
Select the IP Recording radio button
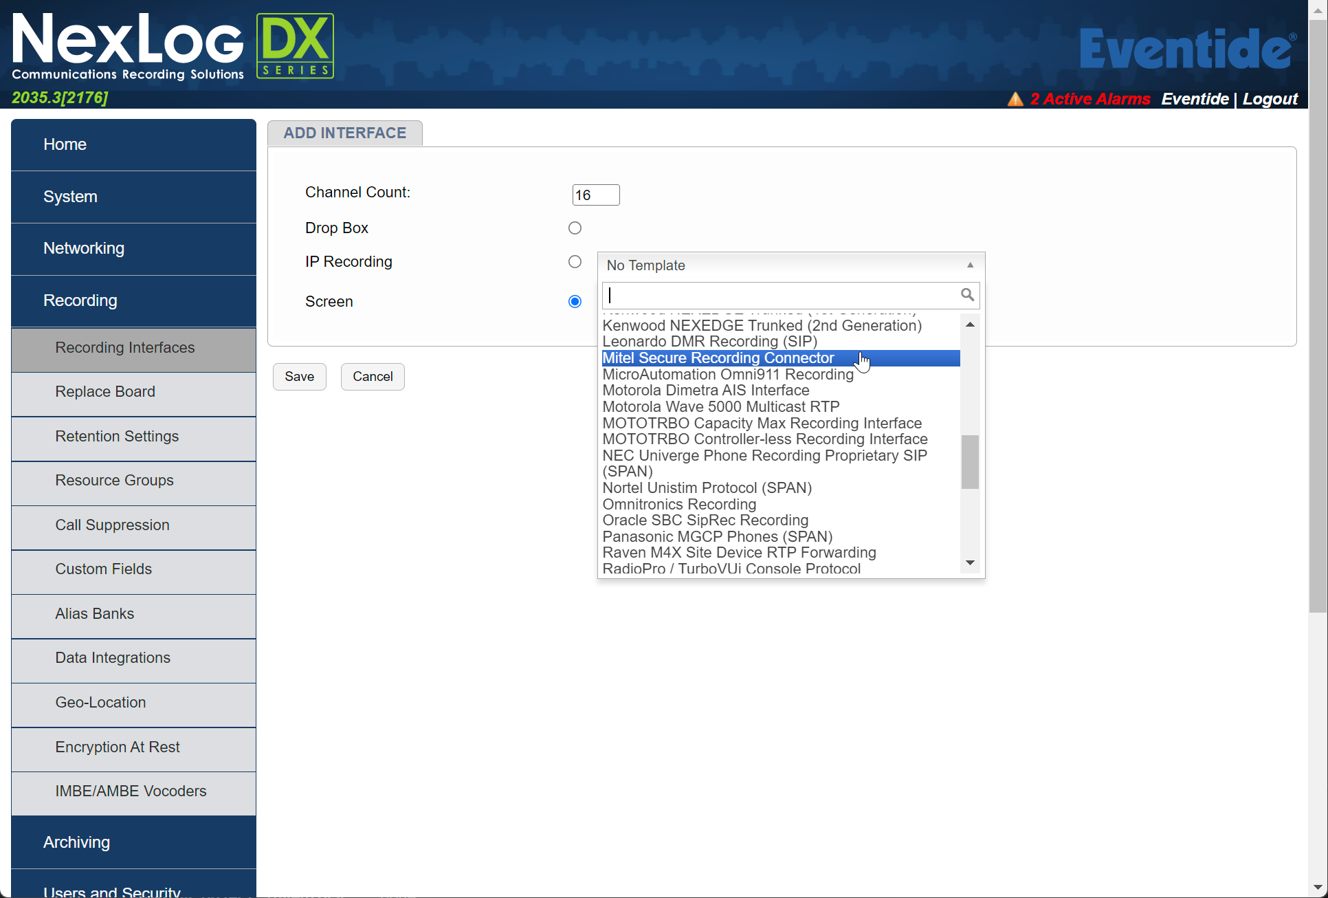575,261
